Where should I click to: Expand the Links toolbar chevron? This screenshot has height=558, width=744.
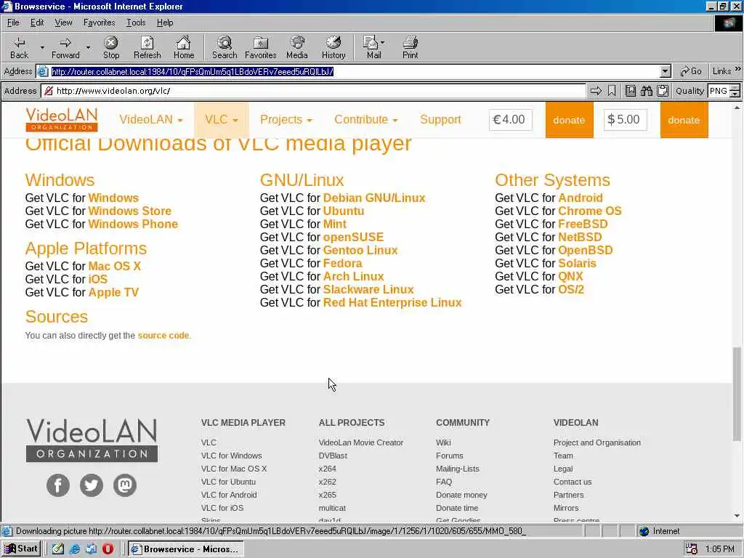click(x=738, y=69)
